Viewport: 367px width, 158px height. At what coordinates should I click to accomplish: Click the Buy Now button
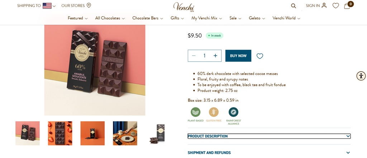click(x=238, y=56)
